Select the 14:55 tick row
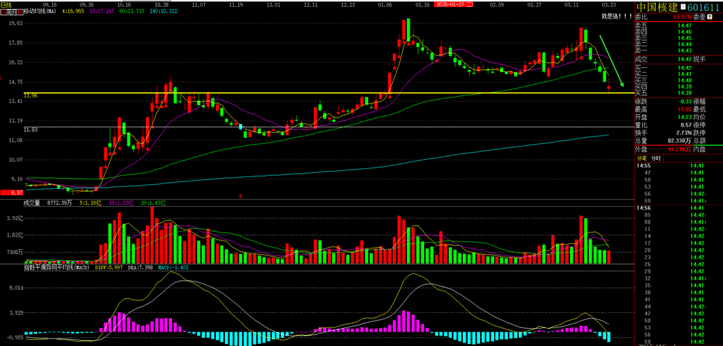 [678, 165]
